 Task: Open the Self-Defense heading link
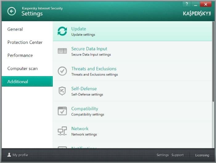[x=84, y=89]
